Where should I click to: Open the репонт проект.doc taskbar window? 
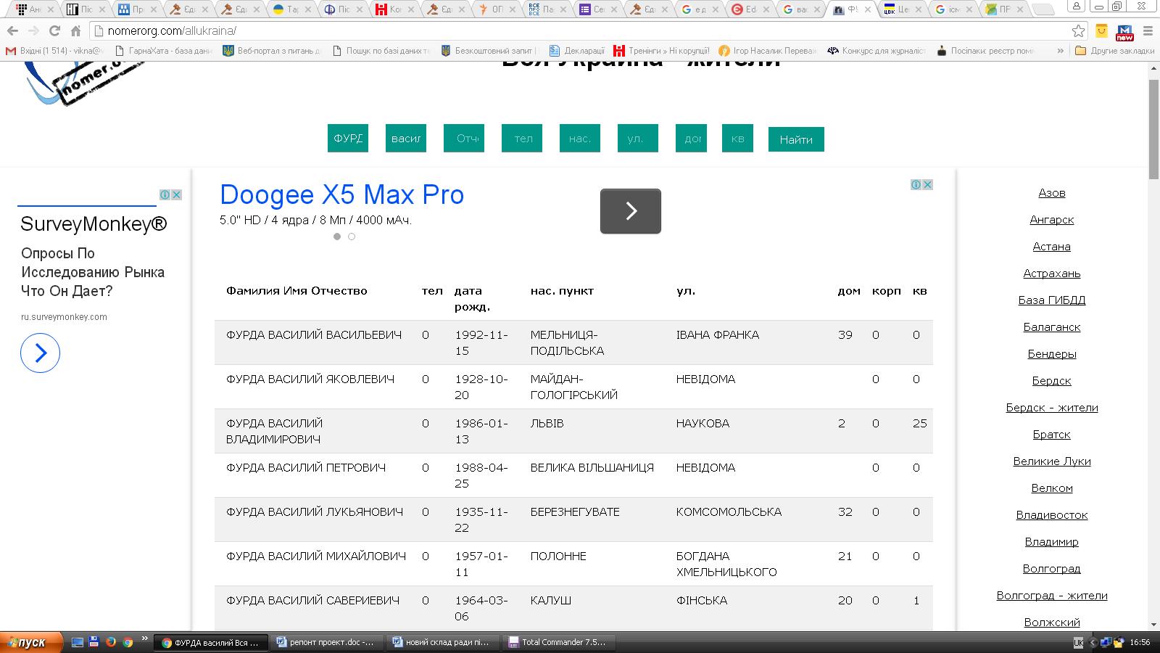point(325,642)
